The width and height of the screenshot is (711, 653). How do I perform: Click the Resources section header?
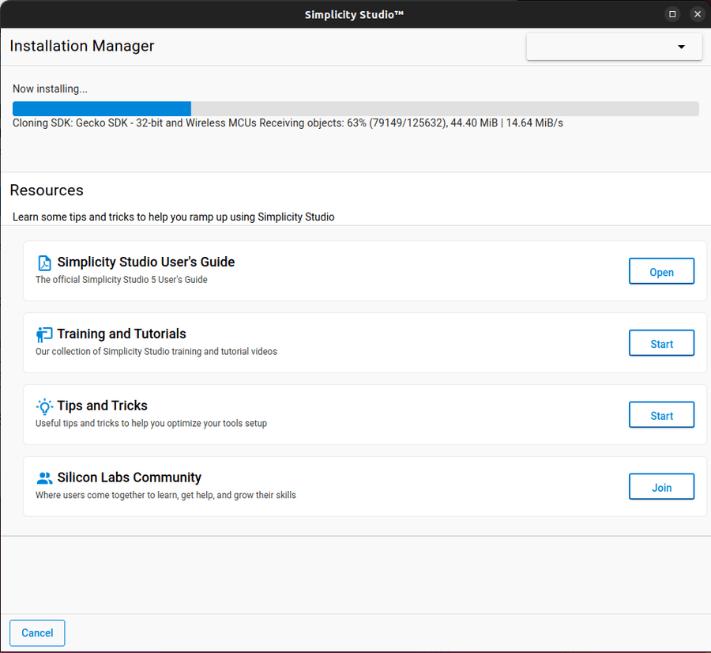(x=47, y=190)
